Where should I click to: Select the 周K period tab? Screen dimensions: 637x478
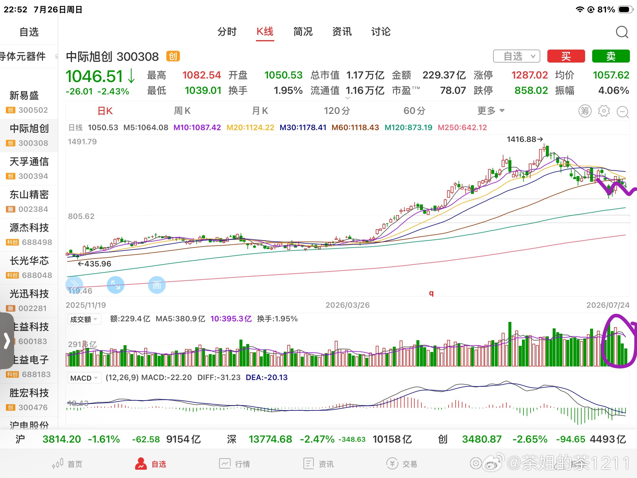(182, 111)
